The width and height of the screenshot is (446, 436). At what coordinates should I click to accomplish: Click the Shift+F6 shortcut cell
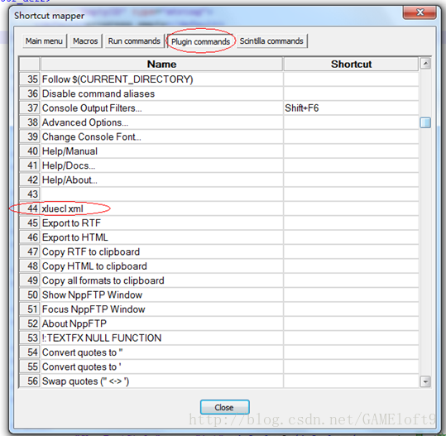(x=351, y=108)
